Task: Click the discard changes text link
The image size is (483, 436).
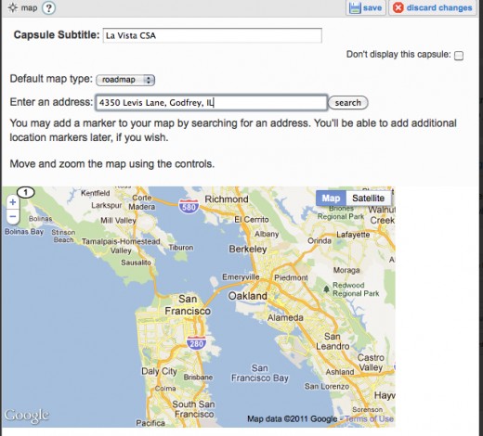Action: pyautogui.click(x=439, y=7)
